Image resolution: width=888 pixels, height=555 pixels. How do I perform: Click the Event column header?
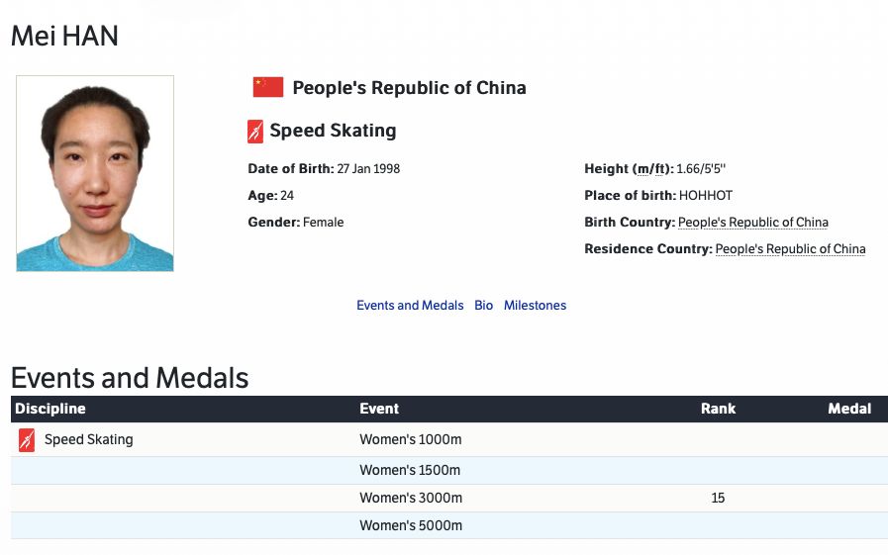[x=379, y=409]
